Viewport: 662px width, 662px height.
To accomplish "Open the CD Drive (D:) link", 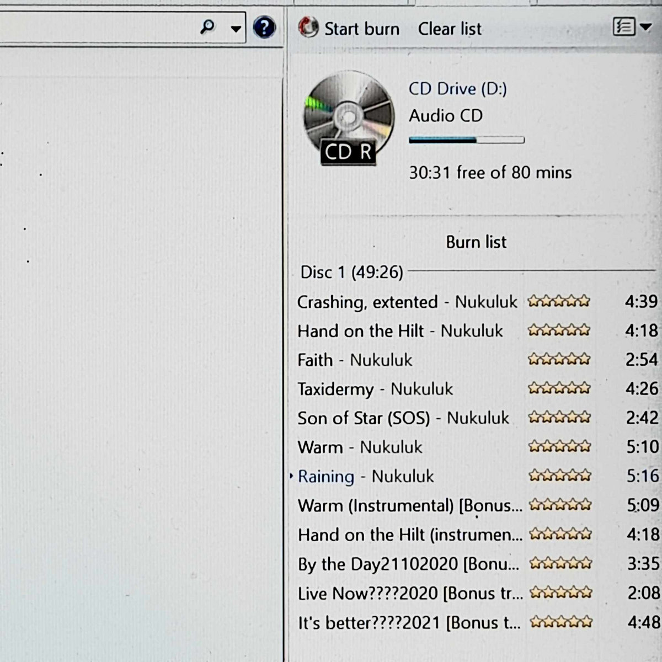I will click(457, 89).
